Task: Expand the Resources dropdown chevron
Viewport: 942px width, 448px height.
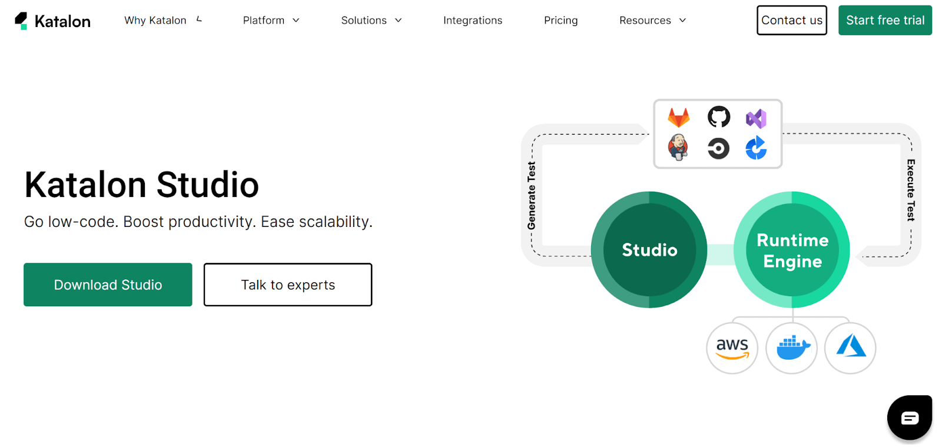Action: (x=683, y=21)
